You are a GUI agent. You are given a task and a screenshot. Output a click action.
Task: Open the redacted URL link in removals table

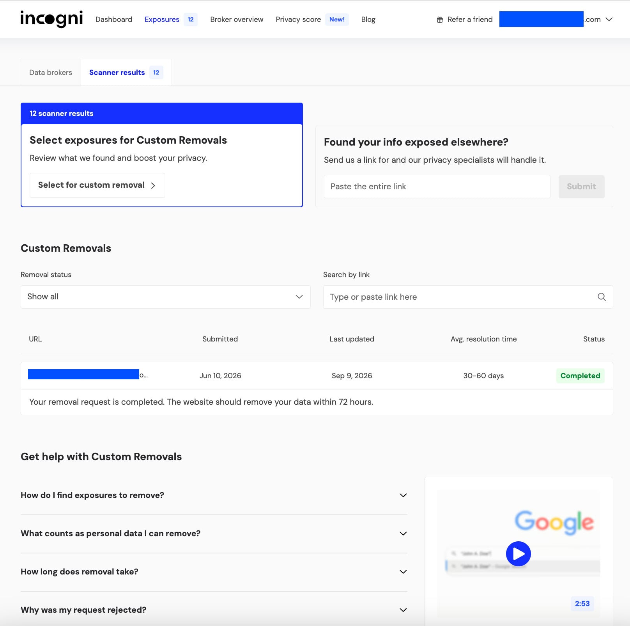click(88, 375)
